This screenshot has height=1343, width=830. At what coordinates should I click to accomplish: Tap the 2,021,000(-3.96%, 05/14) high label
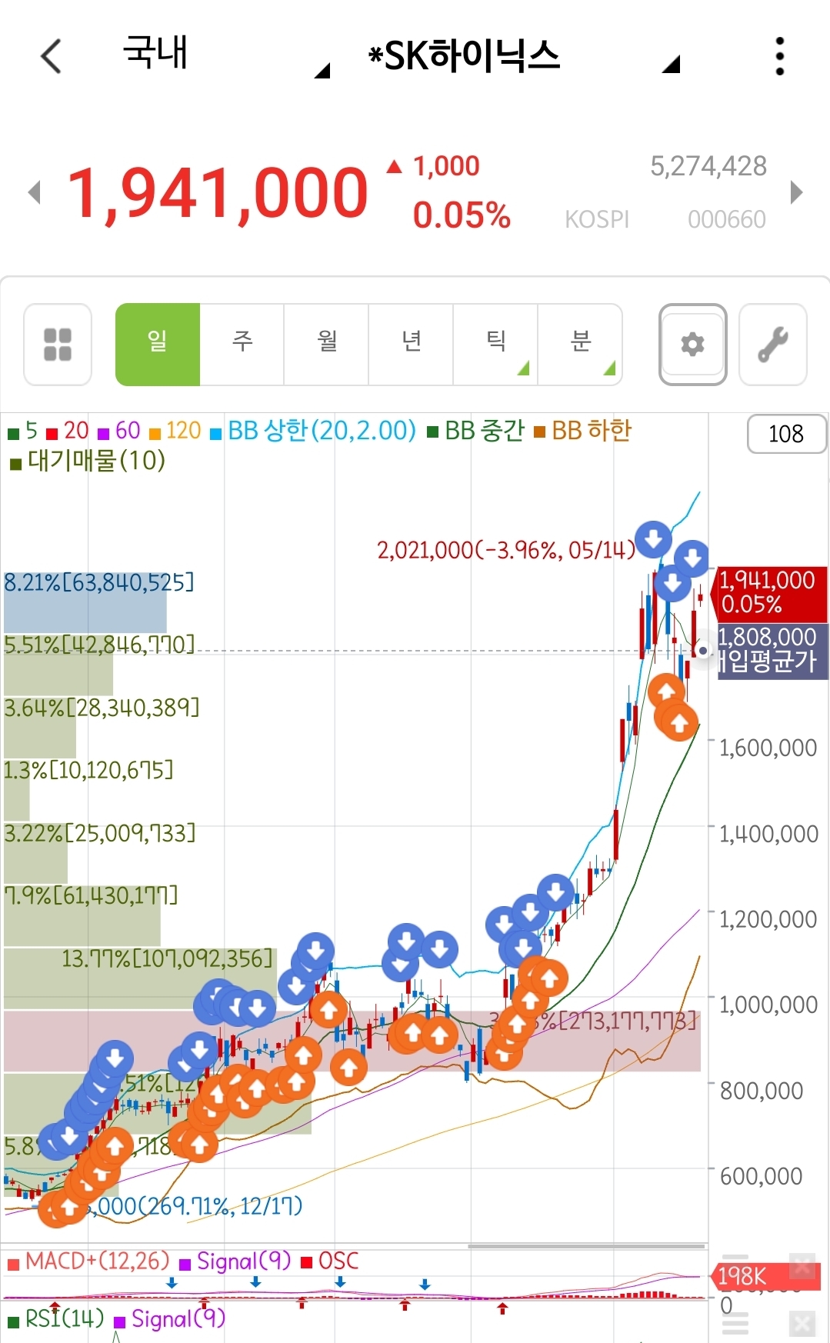tap(507, 551)
